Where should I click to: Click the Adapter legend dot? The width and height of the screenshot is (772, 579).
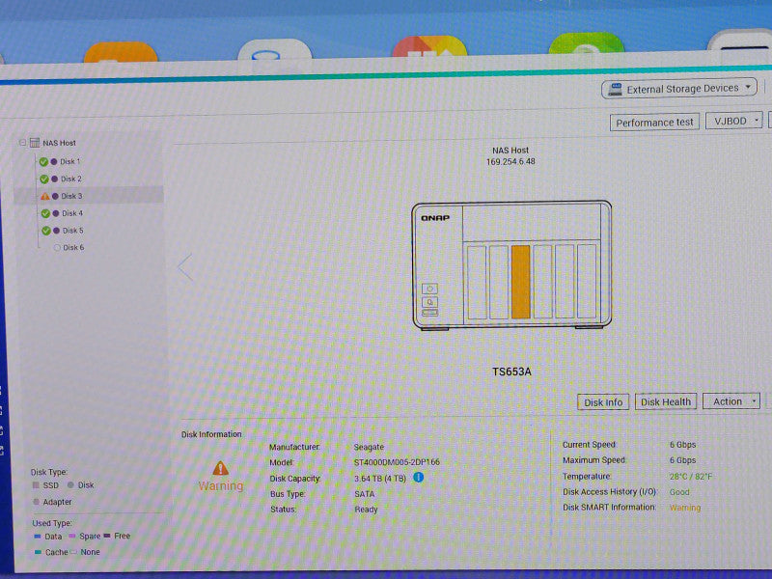click(36, 502)
